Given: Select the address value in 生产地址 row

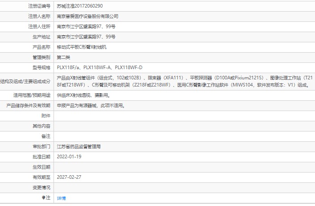Looking at the screenshot, I should [x=86, y=37].
